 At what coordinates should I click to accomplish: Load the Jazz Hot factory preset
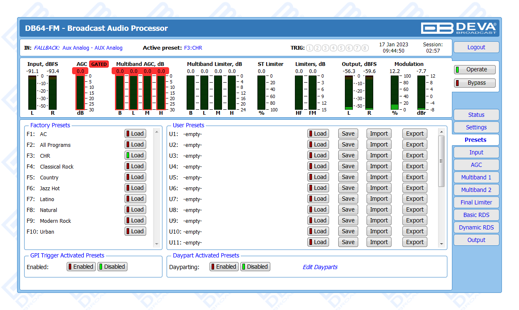tap(135, 188)
